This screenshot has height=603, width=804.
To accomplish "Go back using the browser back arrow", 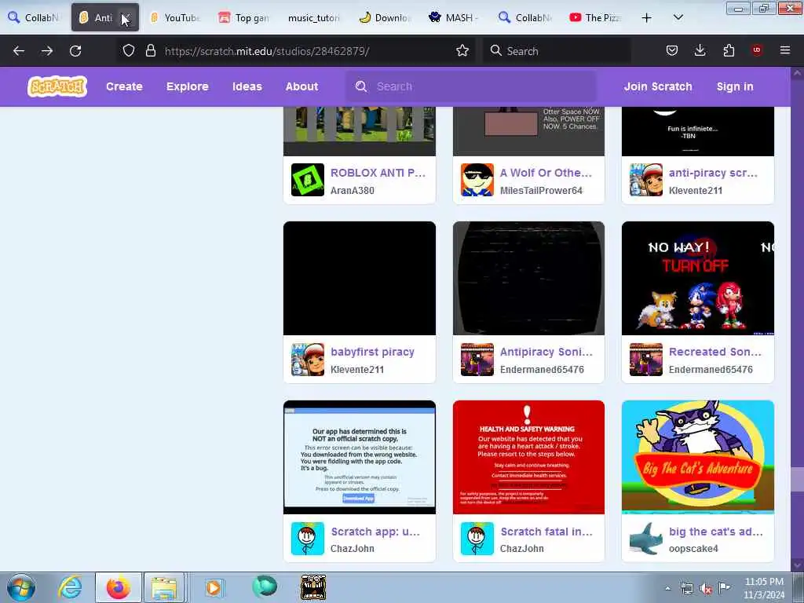I will (19, 51).
